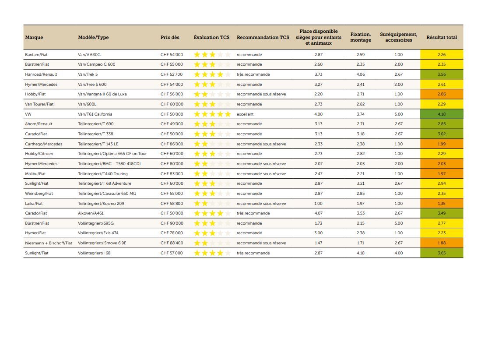Select the 'Niesmann + Bischoff/Fiat' brand cell
This screenshot has width=488, height=342.
[49, 243]
